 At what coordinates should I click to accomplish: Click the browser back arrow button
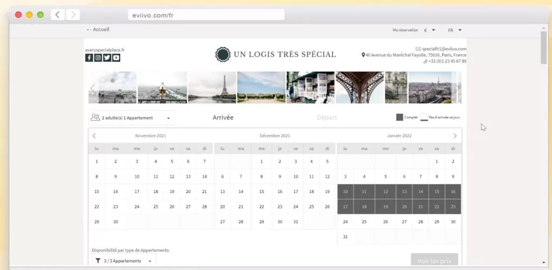(x=57, y=15)
